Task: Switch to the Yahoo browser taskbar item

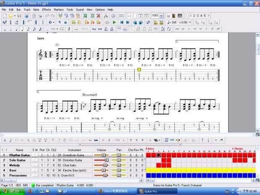Action: (x=117, y=191)
